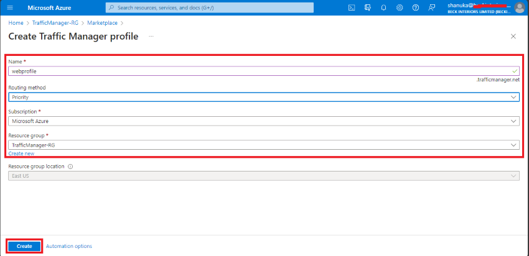Click the Create new resource group link
Viewport: 529px width, 256px height.
pyautogui.click(x=21, y=153)
